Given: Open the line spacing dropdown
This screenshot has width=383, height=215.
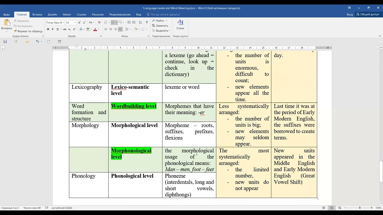Looking at the screenshot, I should tap(128, 29).
